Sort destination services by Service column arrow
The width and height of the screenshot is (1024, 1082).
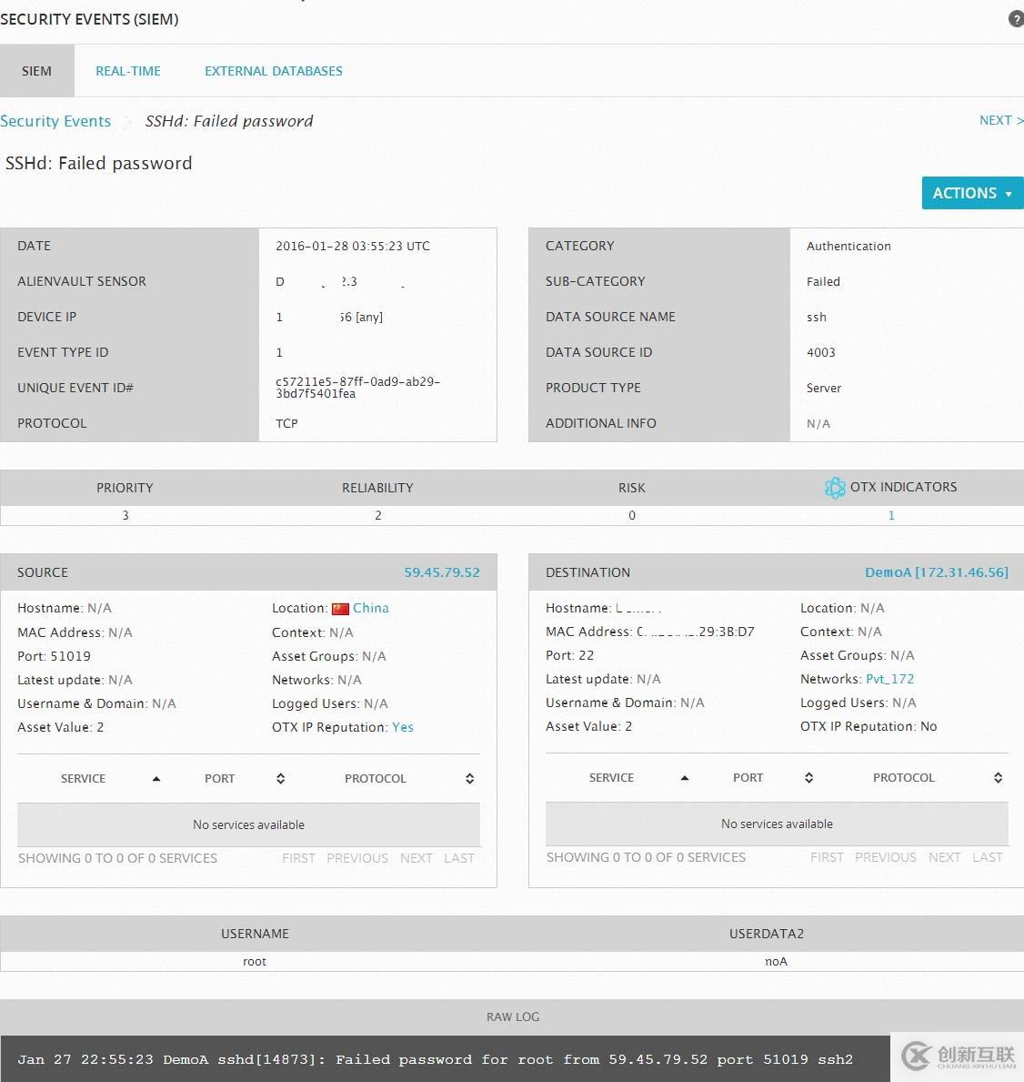(x=685, y=778)
